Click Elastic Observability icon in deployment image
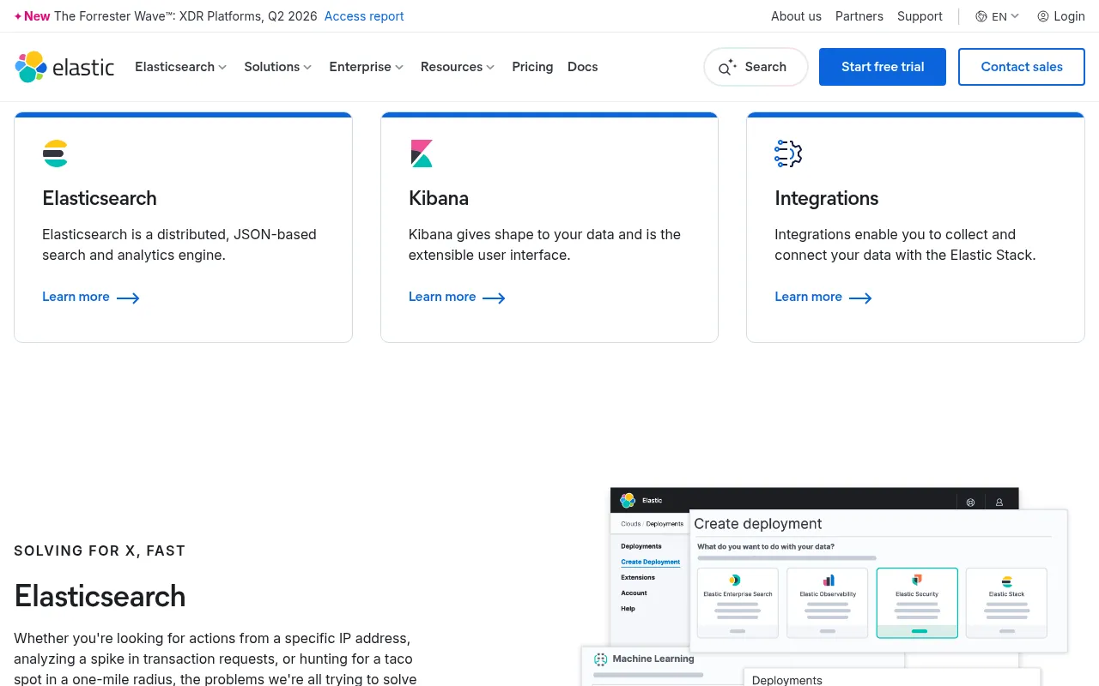This screenshot has height=686, width=1099. coord(829,581)
